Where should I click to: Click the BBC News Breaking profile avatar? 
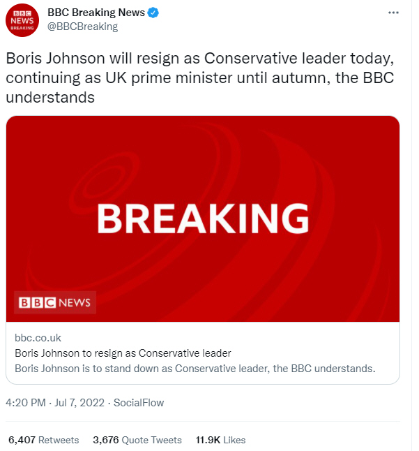[23, 21]
